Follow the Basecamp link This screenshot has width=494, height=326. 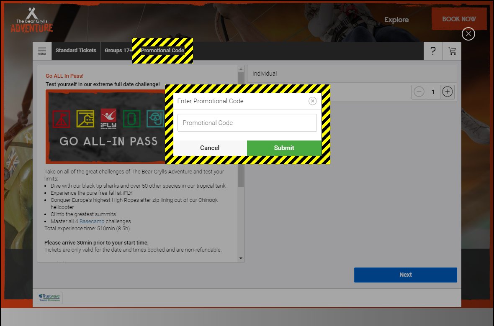92,221
